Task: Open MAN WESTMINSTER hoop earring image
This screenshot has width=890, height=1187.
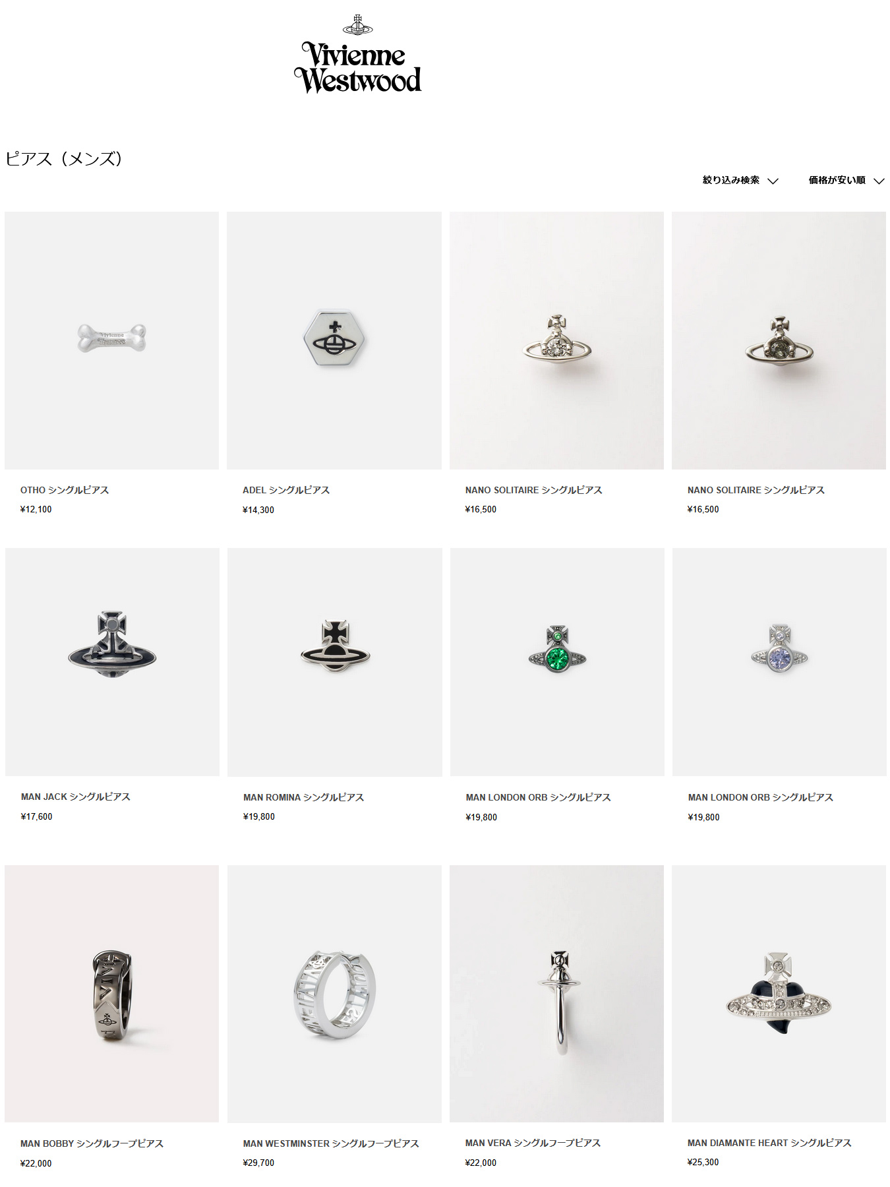Action: (x=334, y=994)
